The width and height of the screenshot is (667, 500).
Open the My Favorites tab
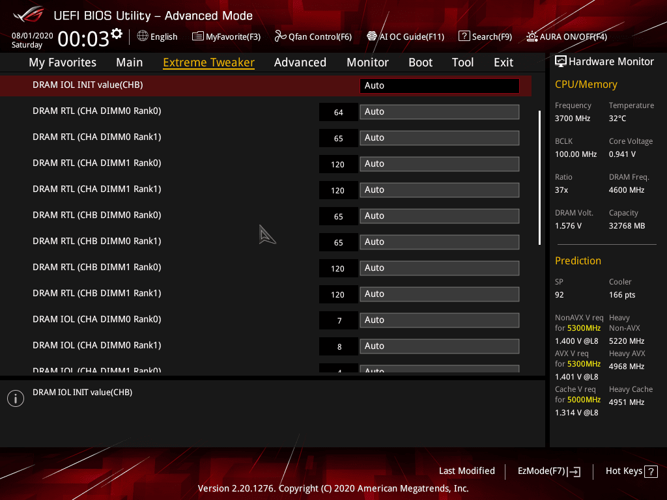coord(63,62)
